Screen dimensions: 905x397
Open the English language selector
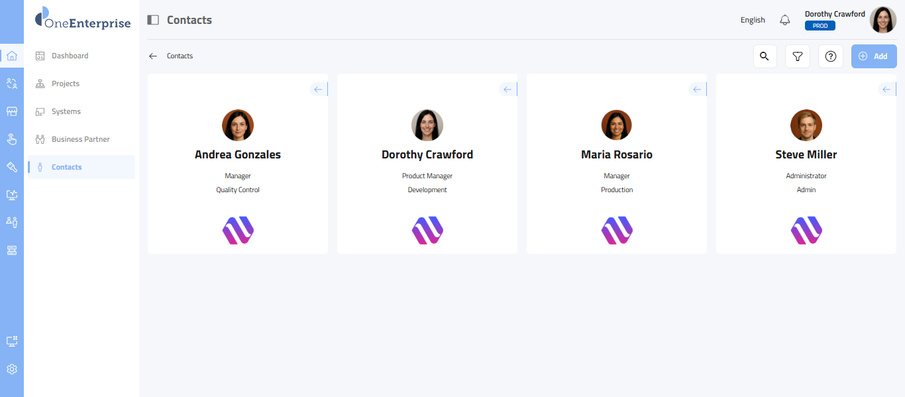coord(753,20)
